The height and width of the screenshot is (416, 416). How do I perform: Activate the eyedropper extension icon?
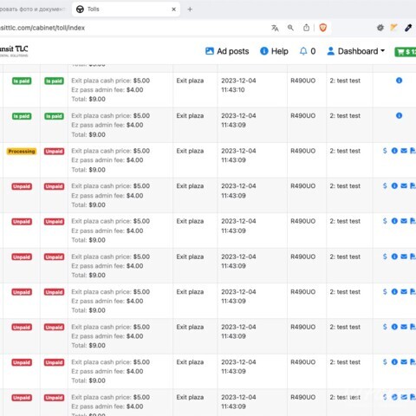(x=408, y=28)
